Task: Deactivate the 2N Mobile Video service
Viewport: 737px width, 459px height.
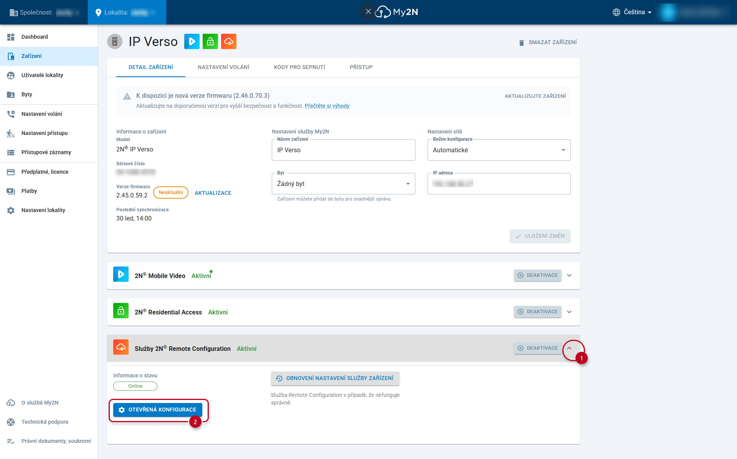Action: [538, 275]
